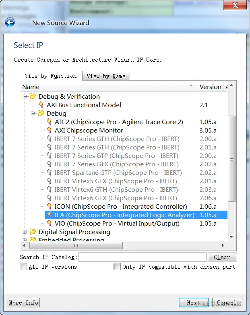Click the scroll right arrow of IP list
The height and width of the screenshot is (315, 250).
[223, 245]
